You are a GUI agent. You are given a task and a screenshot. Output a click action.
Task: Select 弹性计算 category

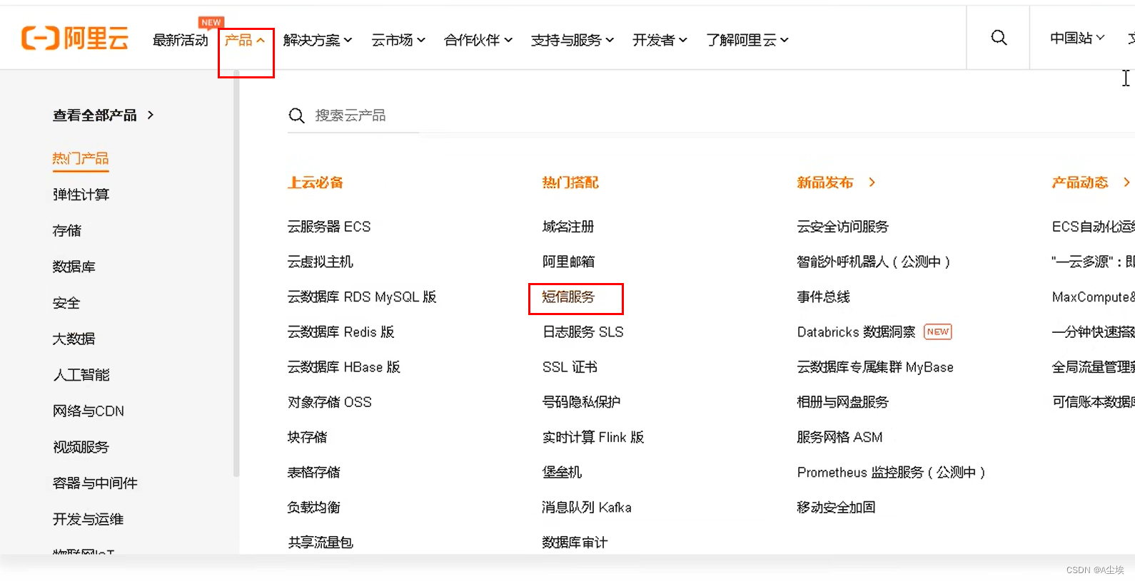pos(81,195)
